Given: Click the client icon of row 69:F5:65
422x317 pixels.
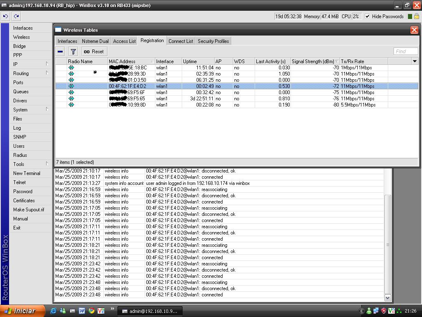Looking at the screenshot, I should [71, 99].
